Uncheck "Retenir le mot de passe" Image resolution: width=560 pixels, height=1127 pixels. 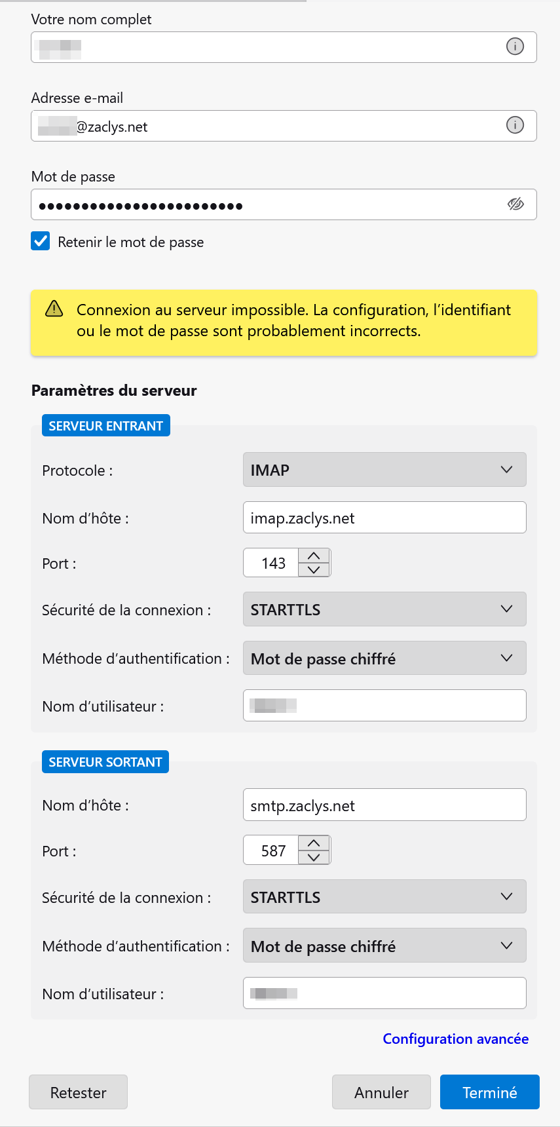(x=41, y=241)
